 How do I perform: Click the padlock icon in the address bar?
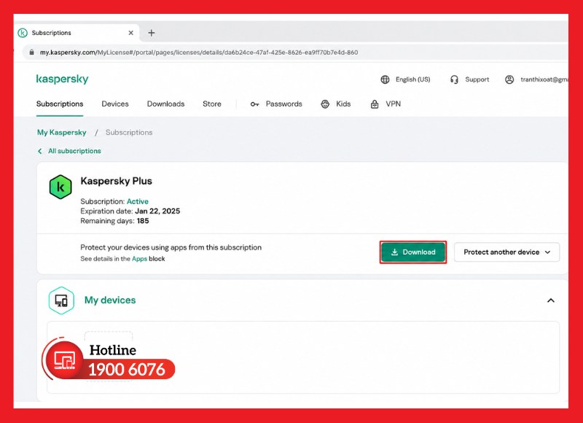click(31, 53)
